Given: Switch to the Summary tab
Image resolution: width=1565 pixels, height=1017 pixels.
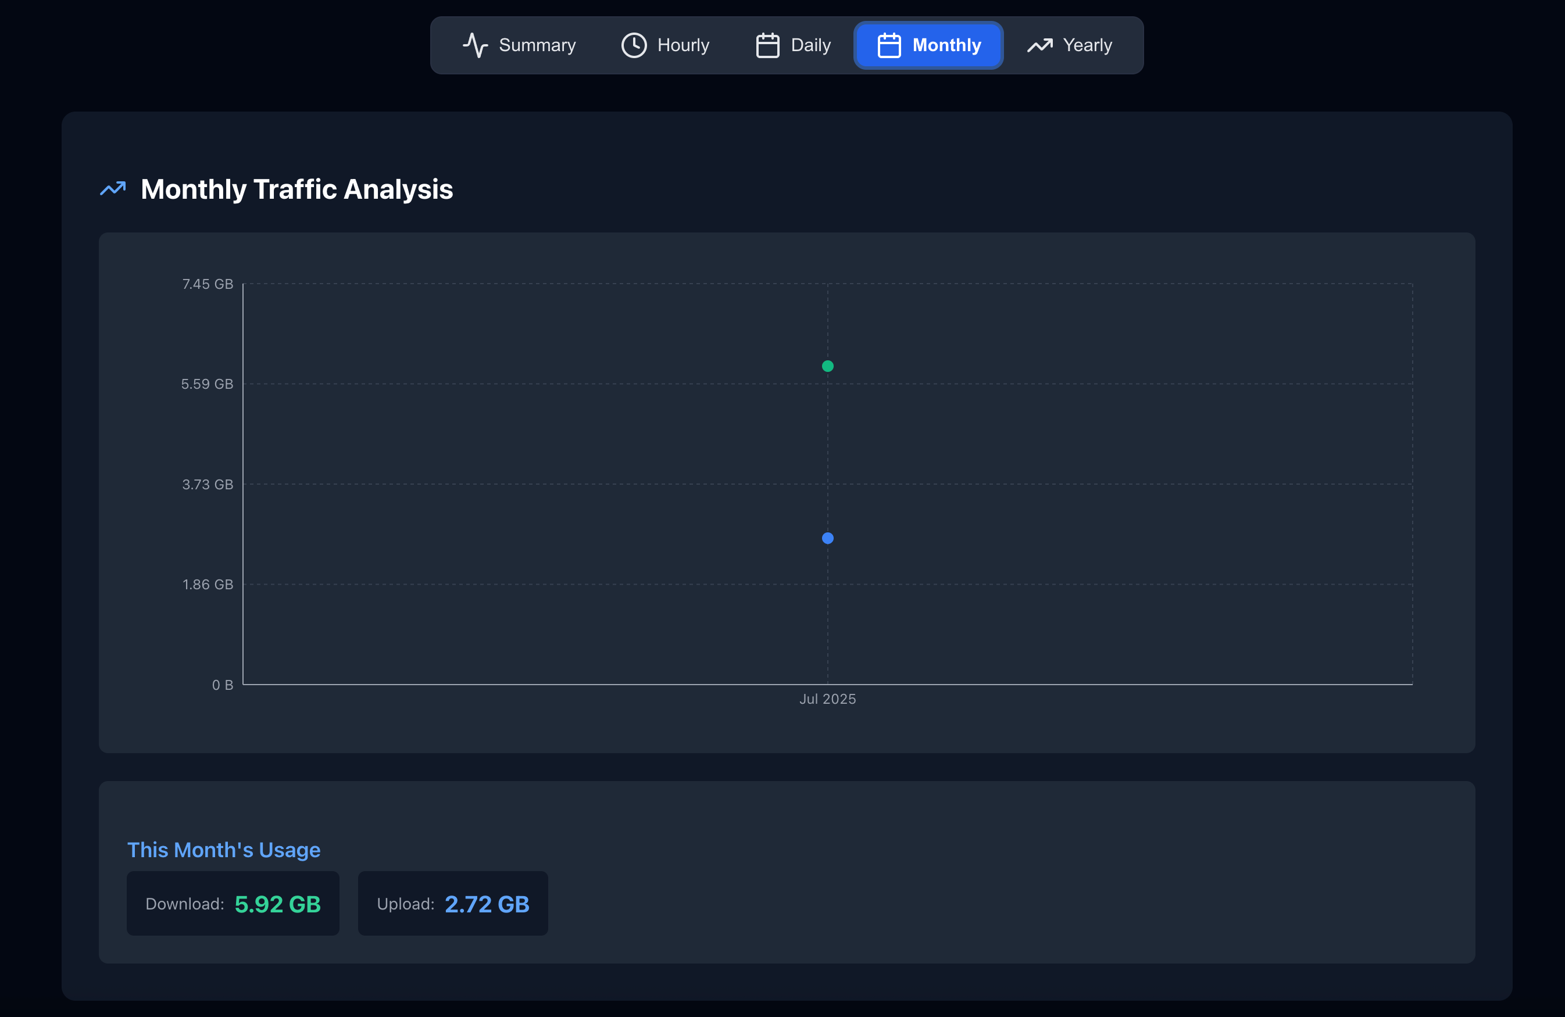Looking at the screenshot, I should tap(537, 45).
